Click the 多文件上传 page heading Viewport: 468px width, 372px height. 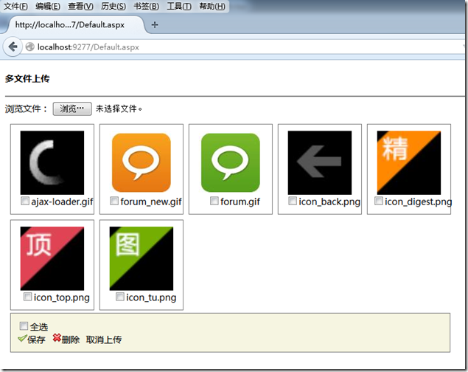click(27, 78)
